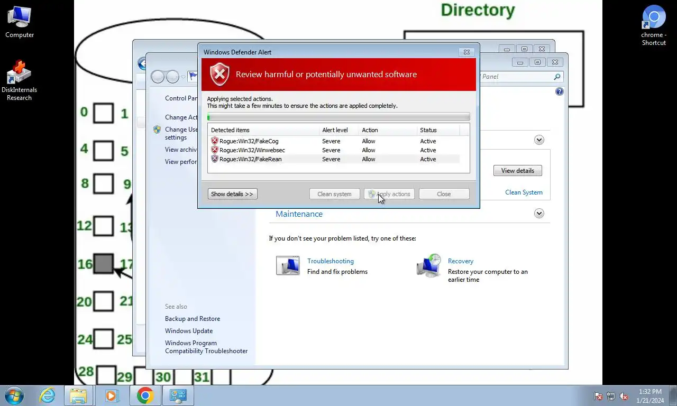Switch to Google Chrome on taskbar
This screenshot has height=406, width=677.
click(144, 395)
